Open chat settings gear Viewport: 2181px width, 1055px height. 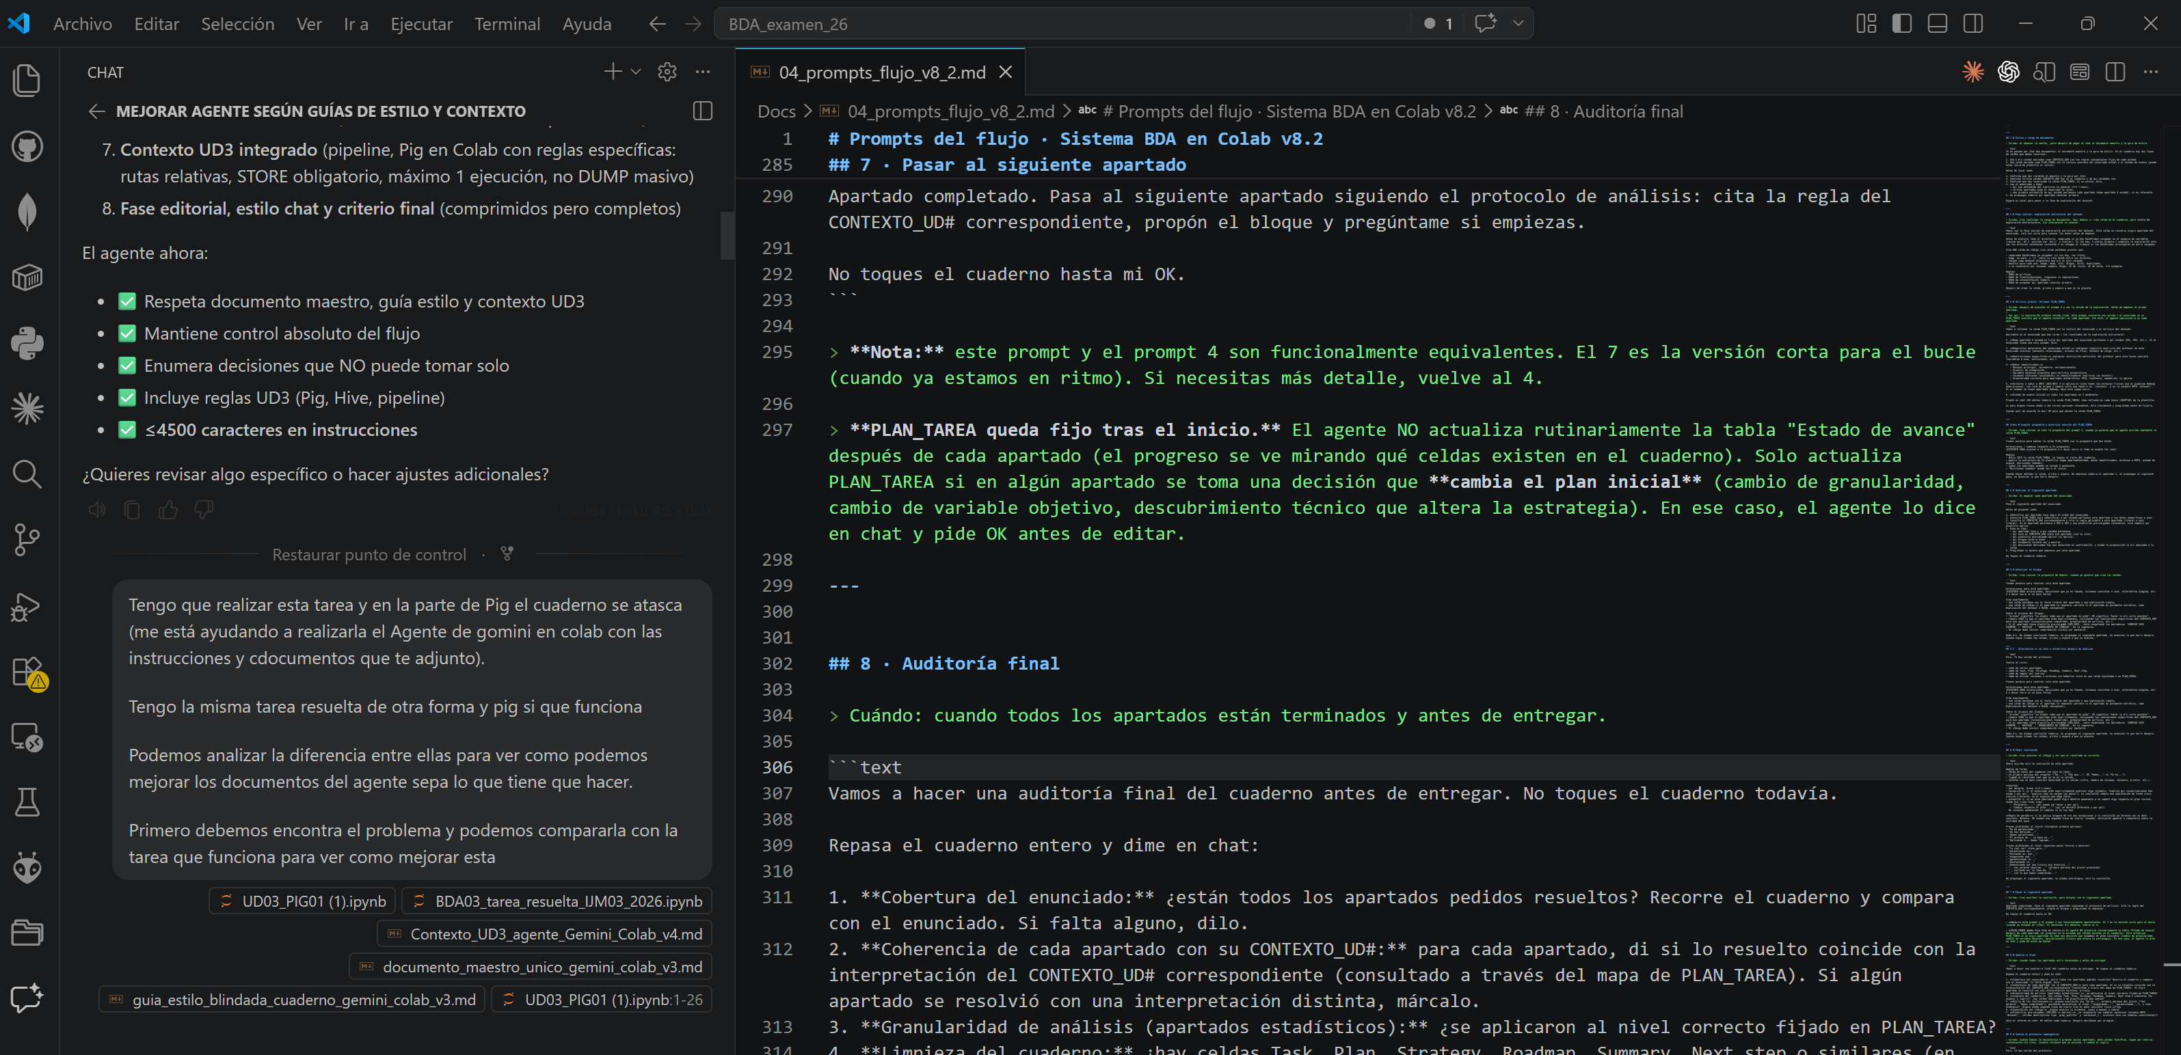[667, 72]
